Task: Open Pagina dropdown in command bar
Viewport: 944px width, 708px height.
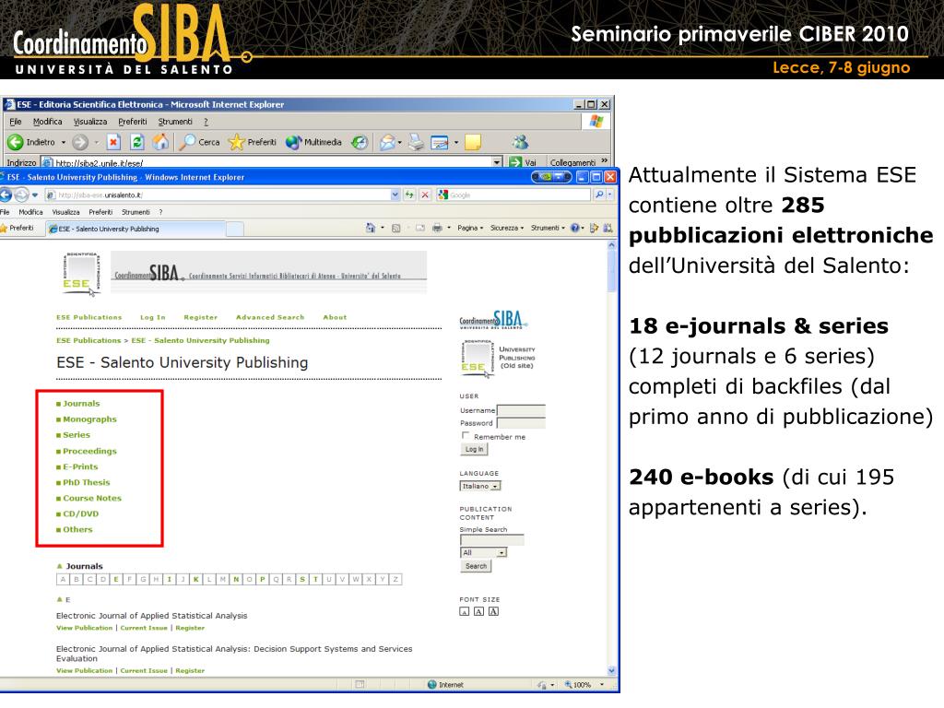Action: point(470,229)
